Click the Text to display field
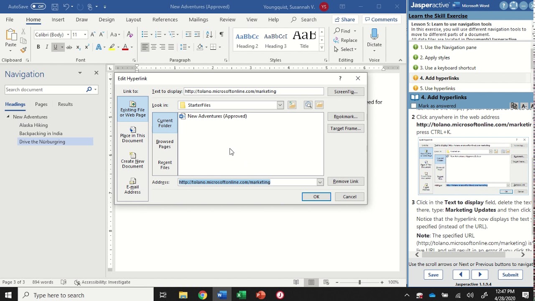This screenshot has width=535, height=301. tap(254, 91)
